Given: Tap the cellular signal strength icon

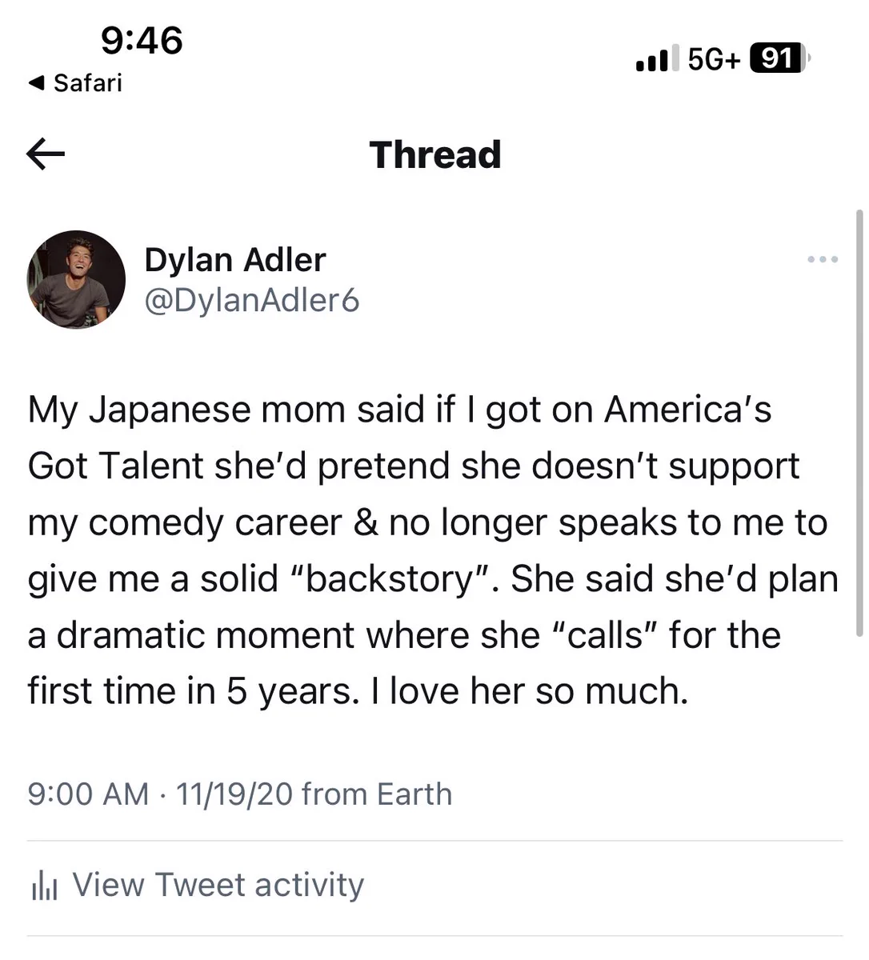Looking at the screenshot, I should (652, 58).
